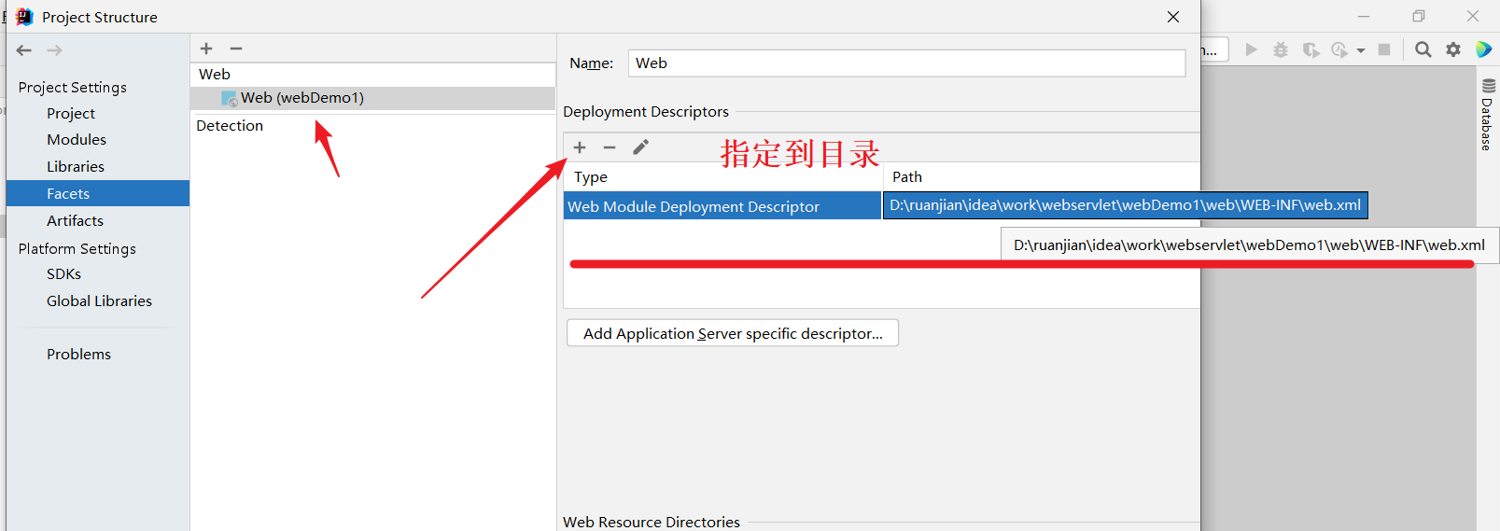The height and width of the screenshot is (531, 1500).
Task: Click the colorful plugin icon beside the gear
Action: (1483, 49)
